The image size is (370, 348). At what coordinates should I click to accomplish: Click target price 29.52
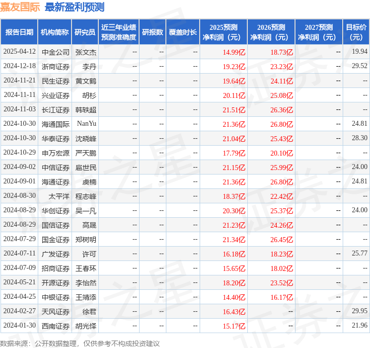coord(360,66)
